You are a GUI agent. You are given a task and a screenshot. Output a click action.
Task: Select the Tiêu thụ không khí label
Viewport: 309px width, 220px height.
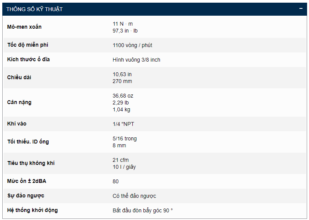click(31, 163)
